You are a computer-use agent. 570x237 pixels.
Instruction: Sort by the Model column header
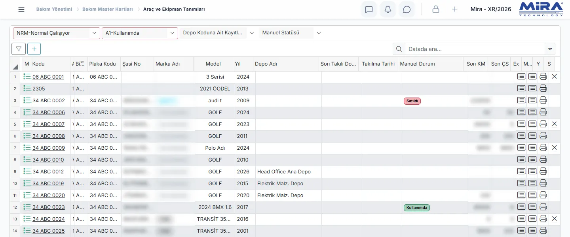[x=213, y=64]
